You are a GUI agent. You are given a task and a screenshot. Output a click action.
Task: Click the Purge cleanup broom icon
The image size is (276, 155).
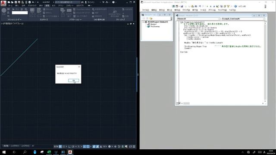pyautogui.click(x=115, y=11)
